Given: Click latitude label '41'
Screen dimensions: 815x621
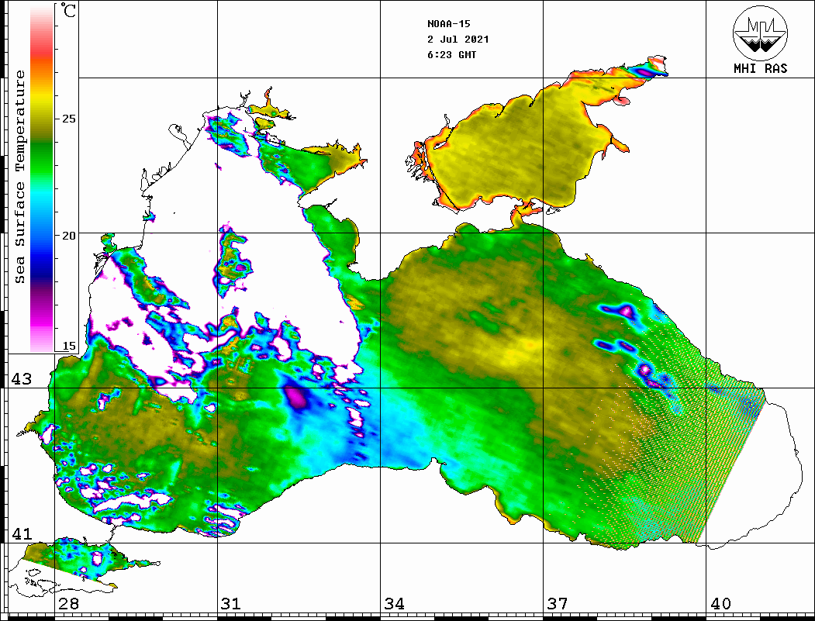Looking at the screenshot, I should [21, 534].
